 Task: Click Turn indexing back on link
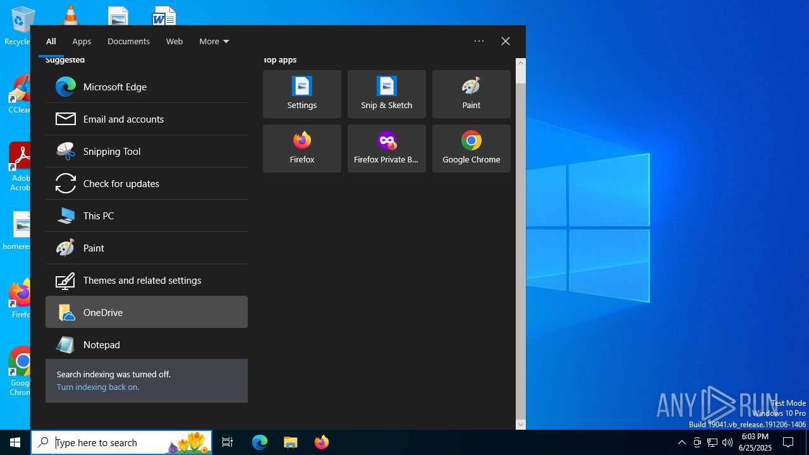click(98, 387)
